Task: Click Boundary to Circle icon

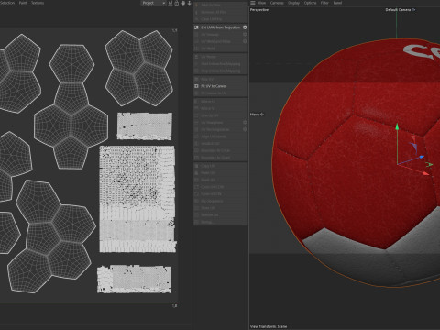Action: tap(196, 150)
